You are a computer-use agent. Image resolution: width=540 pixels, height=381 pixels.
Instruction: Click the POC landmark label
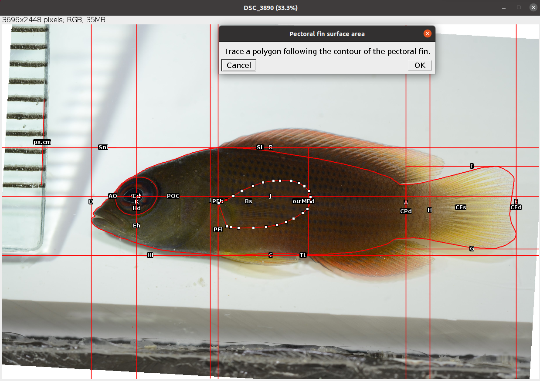pos(173,196)
